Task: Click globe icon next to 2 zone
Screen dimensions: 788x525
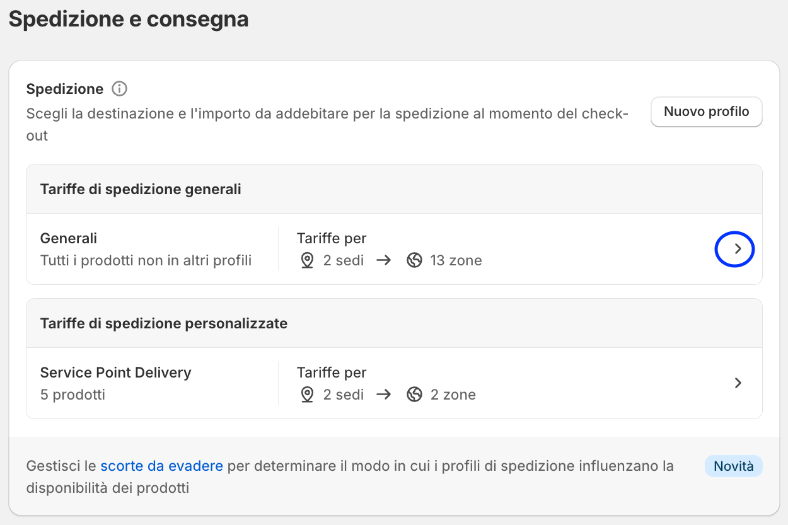Action: point(414,395)
